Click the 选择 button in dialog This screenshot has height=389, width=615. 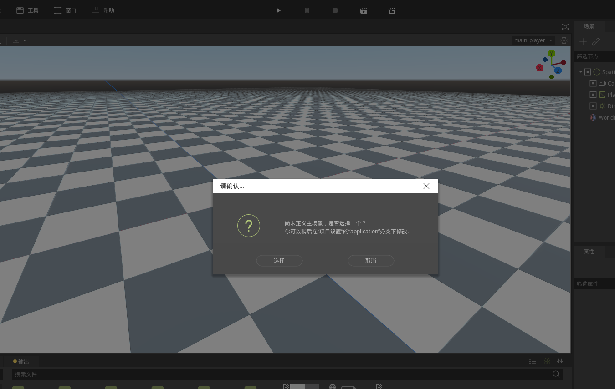coord(279,261)
